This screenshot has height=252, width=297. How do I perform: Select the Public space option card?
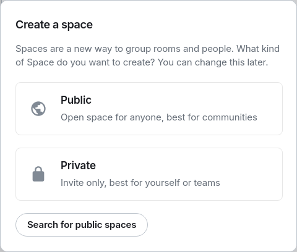(x=149, y=109)
